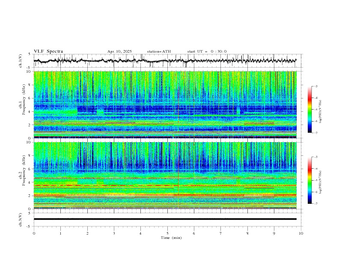
Task: Click Time axis tick label '0'
Action: (x=34, y=233)
